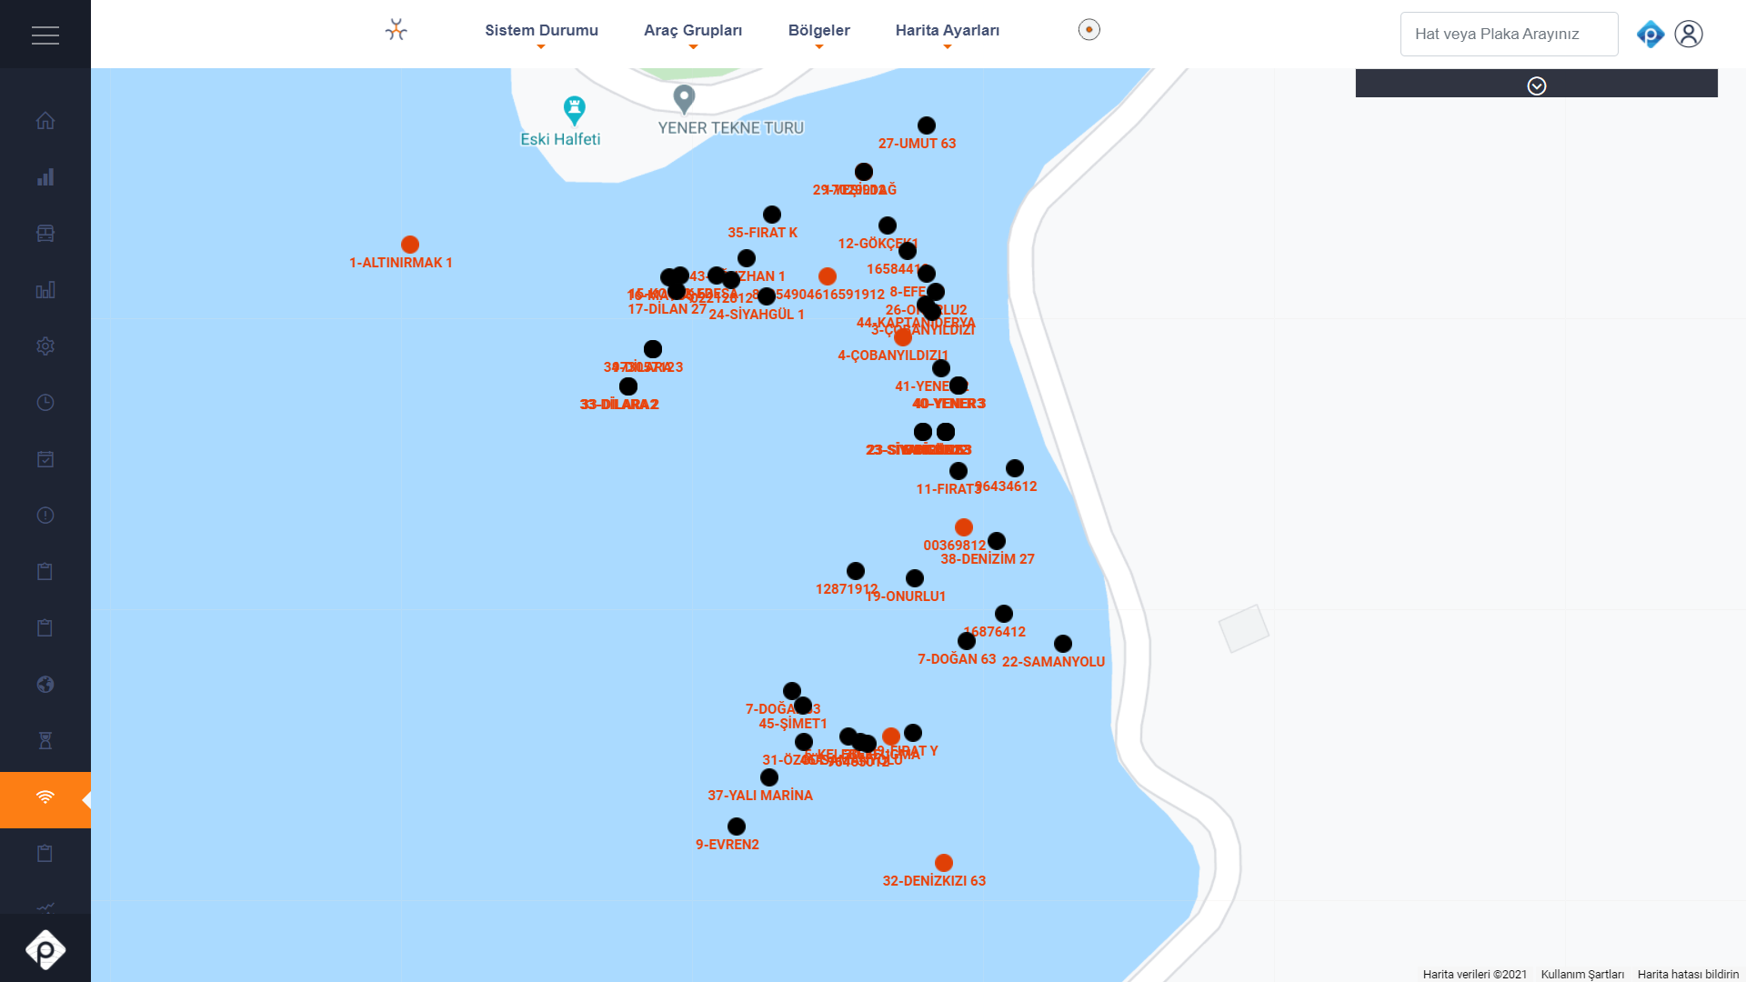Open the Araç Grupları dropdown

click(x=692, y=31)
